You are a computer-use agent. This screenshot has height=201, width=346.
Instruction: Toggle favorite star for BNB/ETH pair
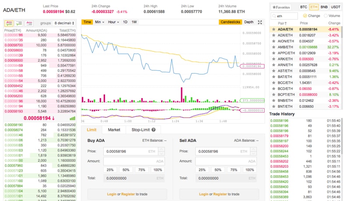274,101
